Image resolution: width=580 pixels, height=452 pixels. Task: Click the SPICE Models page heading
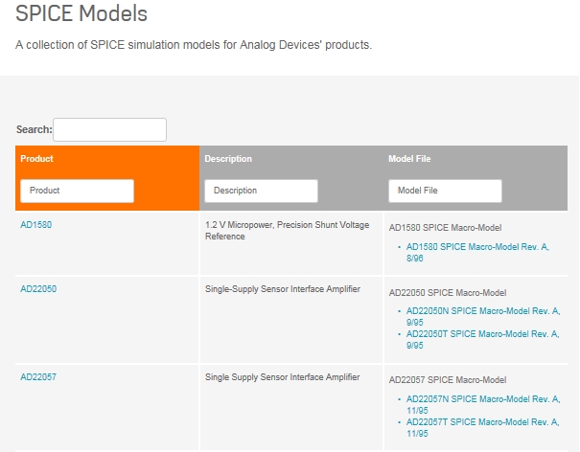81,14
